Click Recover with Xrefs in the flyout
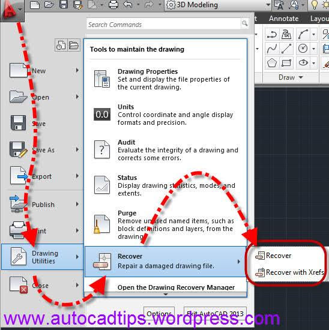This screenshot has width=329, height=330. pos(290,272)
